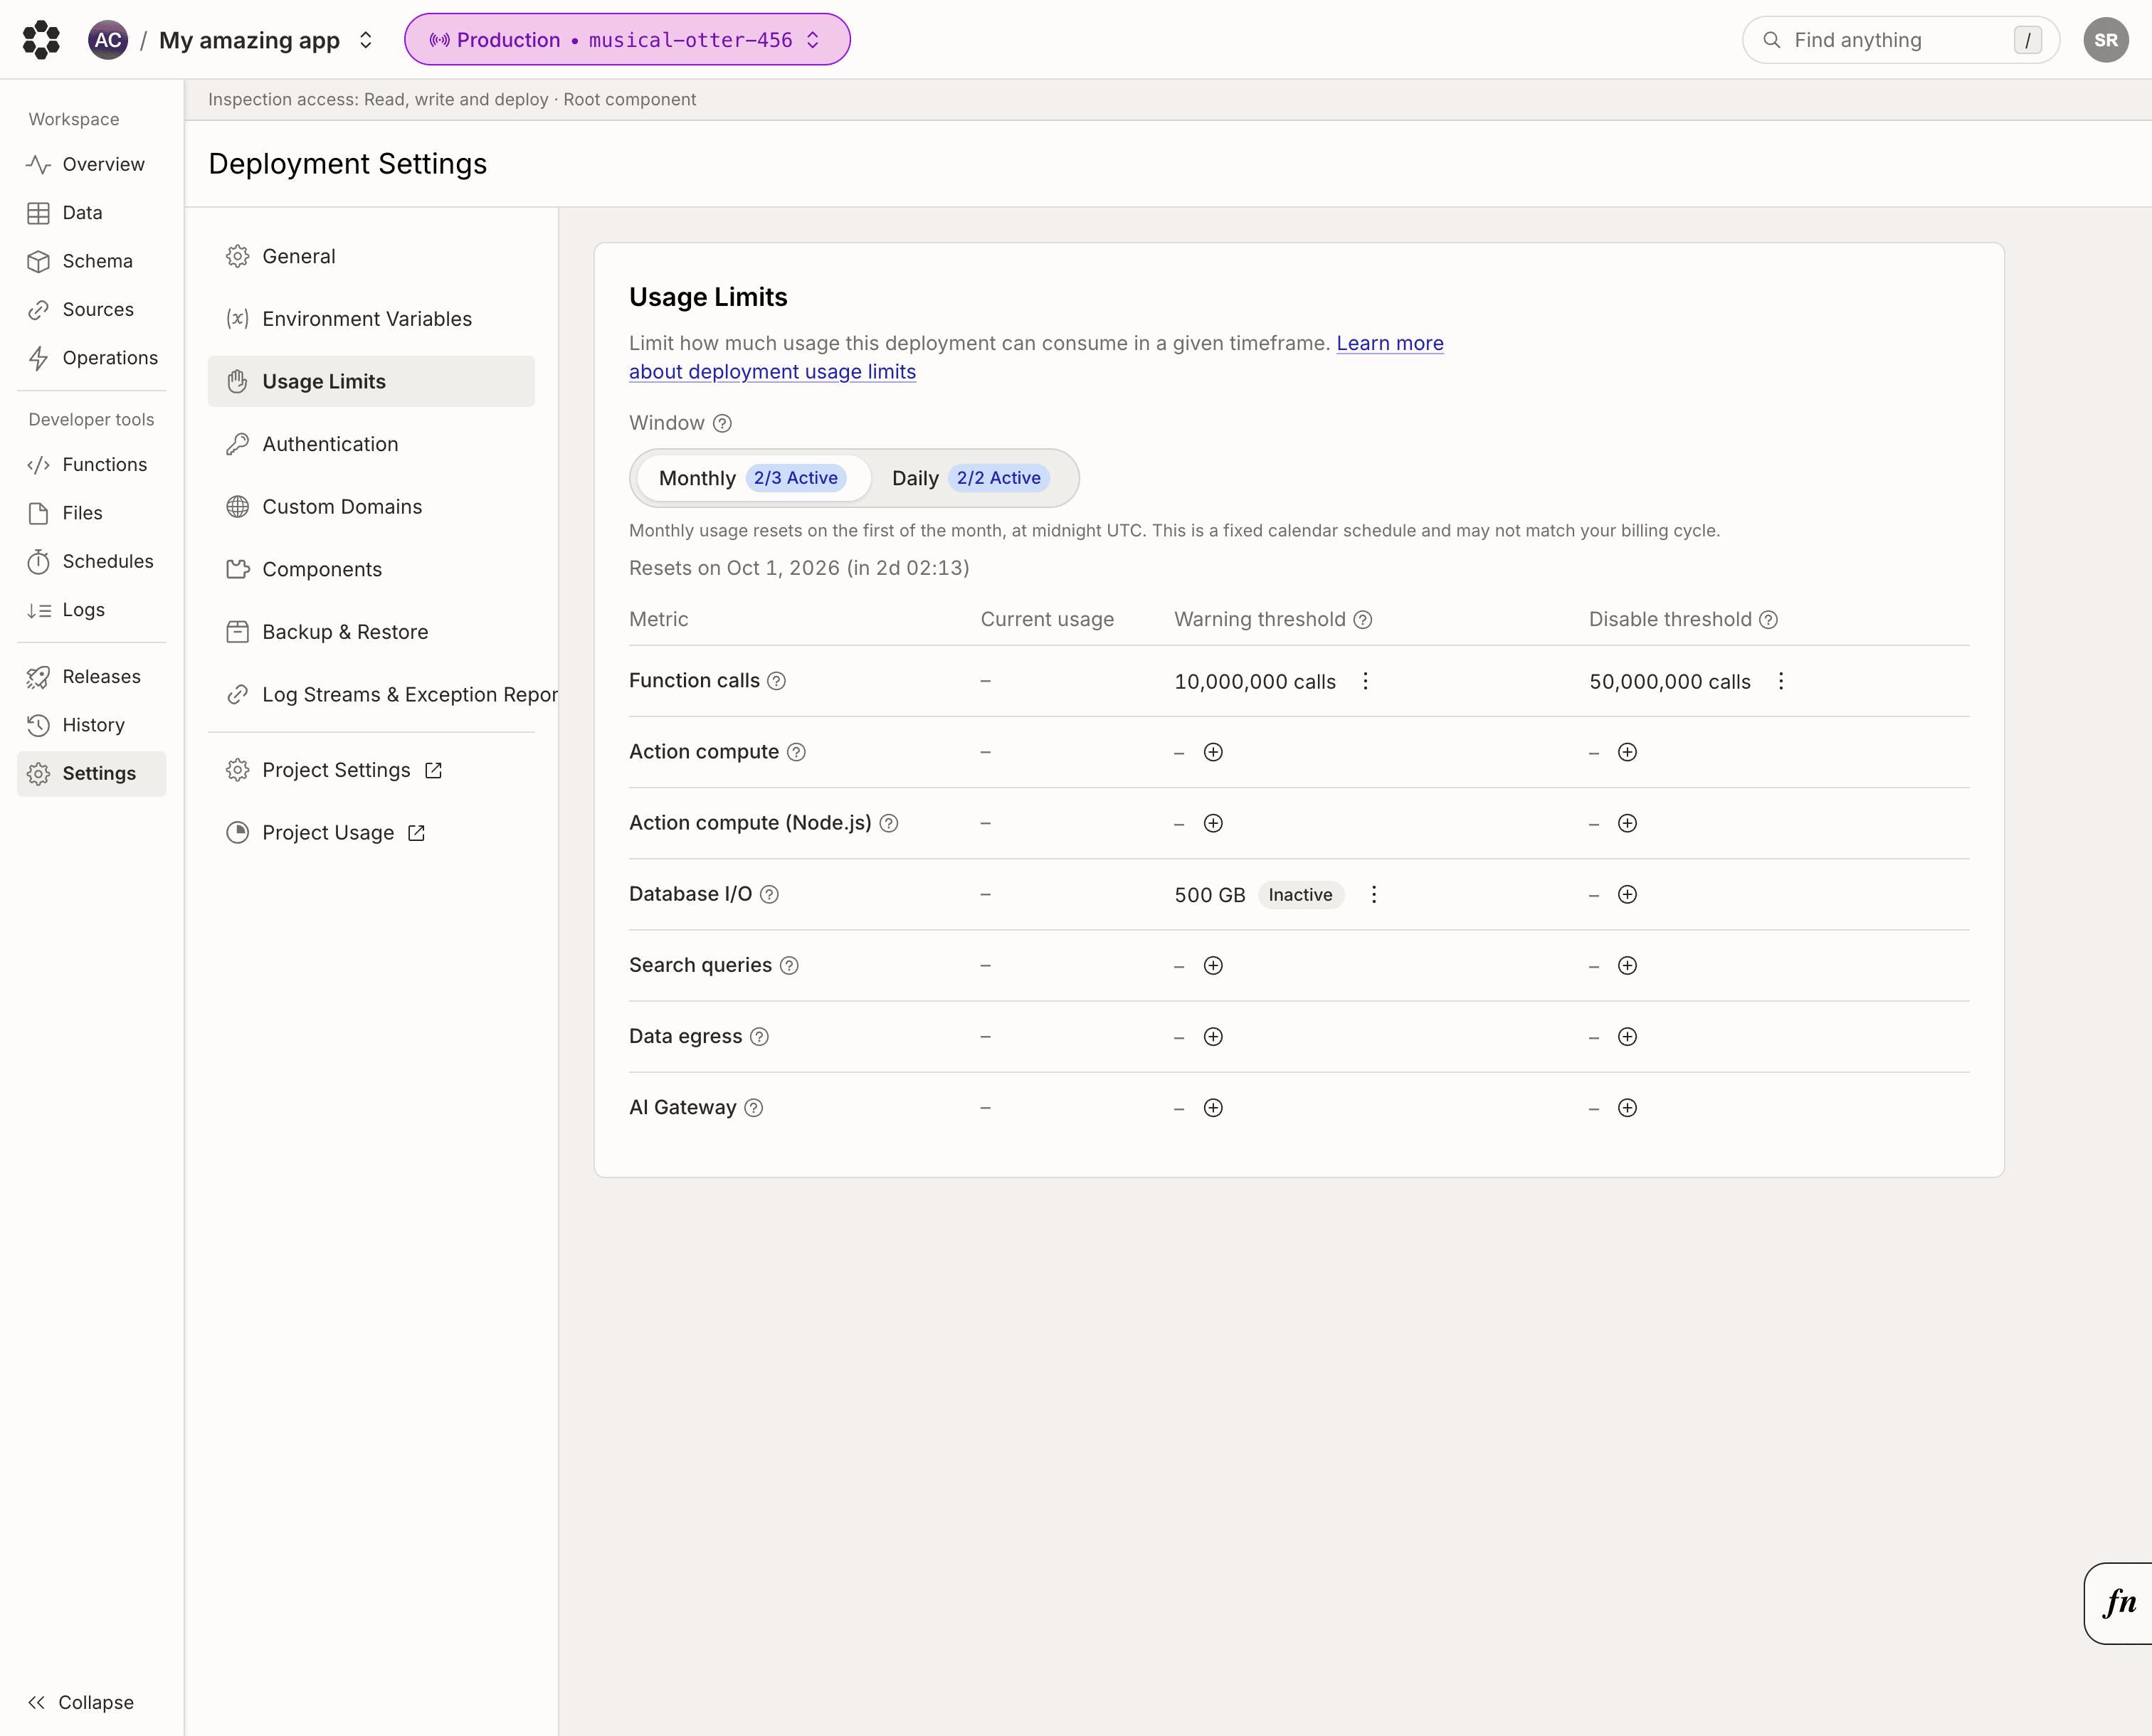Open Project Settings external link
This screenshot has width=2152, height=1736.
point(371,770)
